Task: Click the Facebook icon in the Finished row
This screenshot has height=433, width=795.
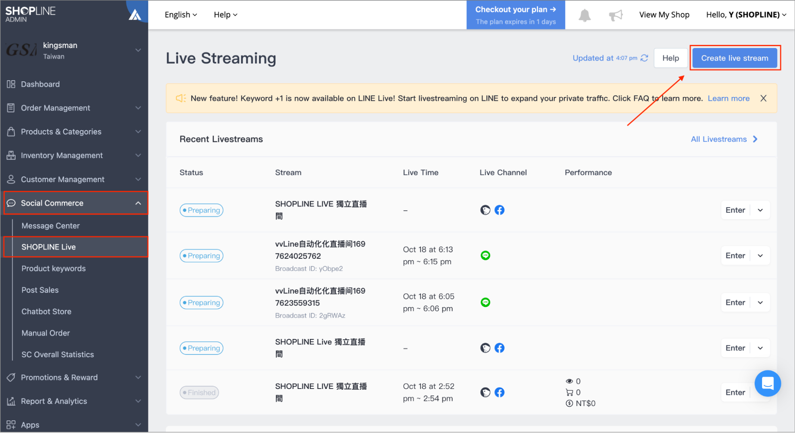Action: click(500, 393)
